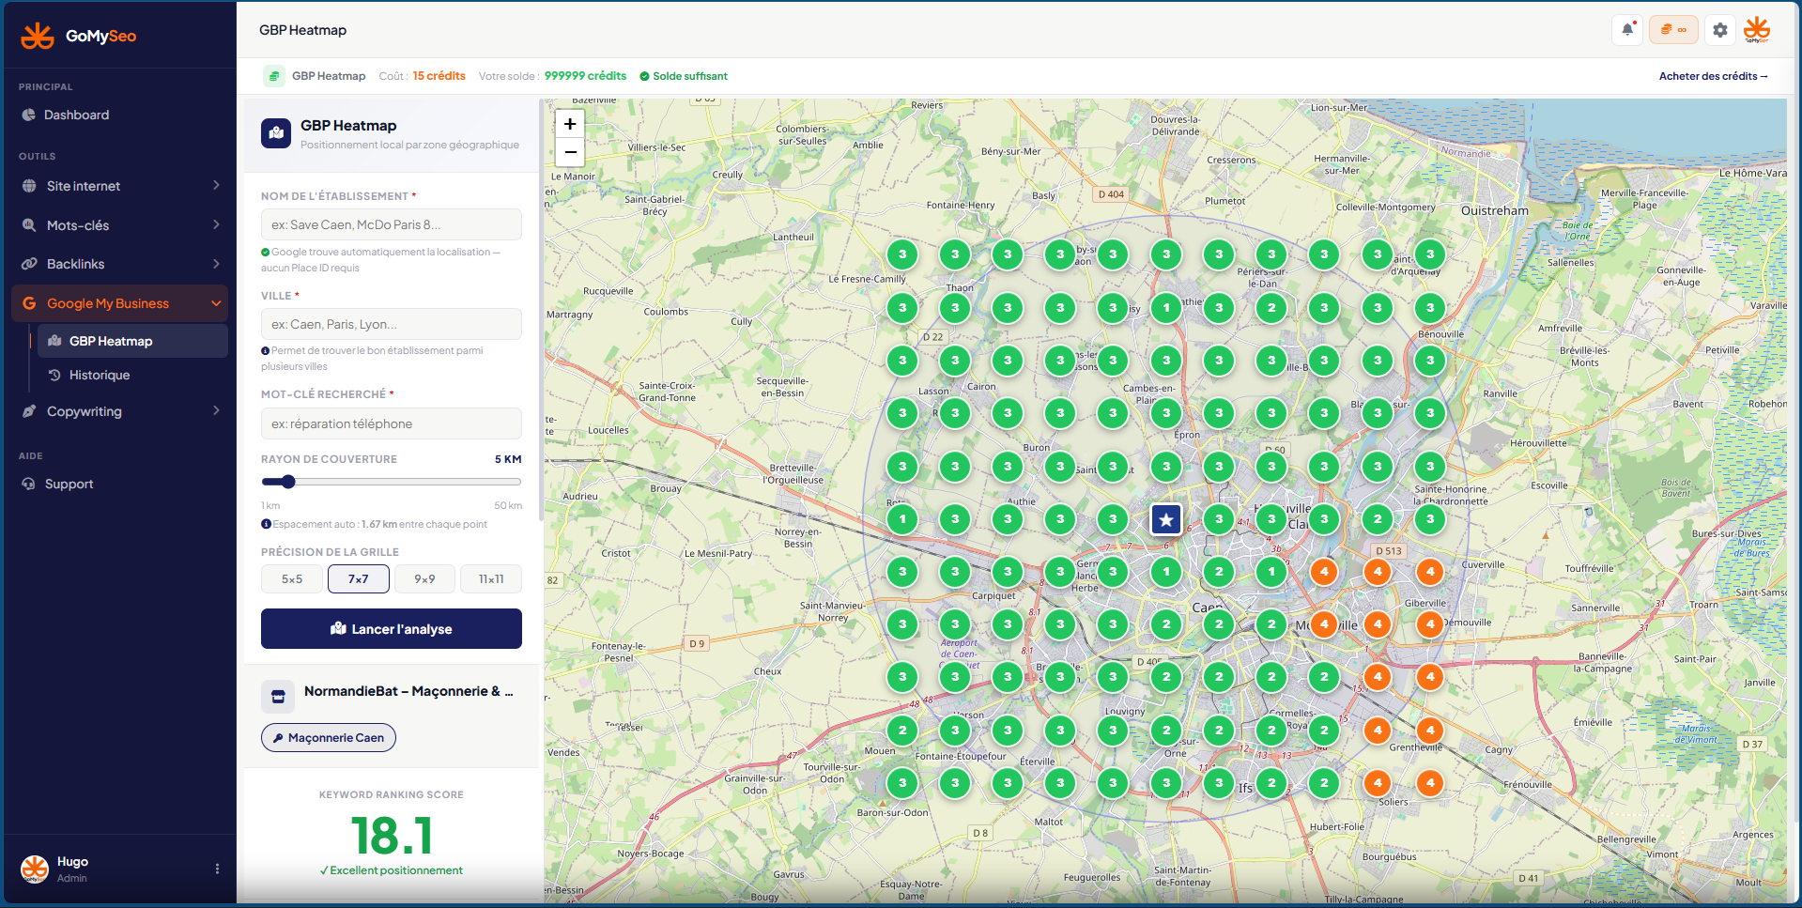
Task: Expand the Mots-clés submenu chevron
Action: [x=216, y=224]
